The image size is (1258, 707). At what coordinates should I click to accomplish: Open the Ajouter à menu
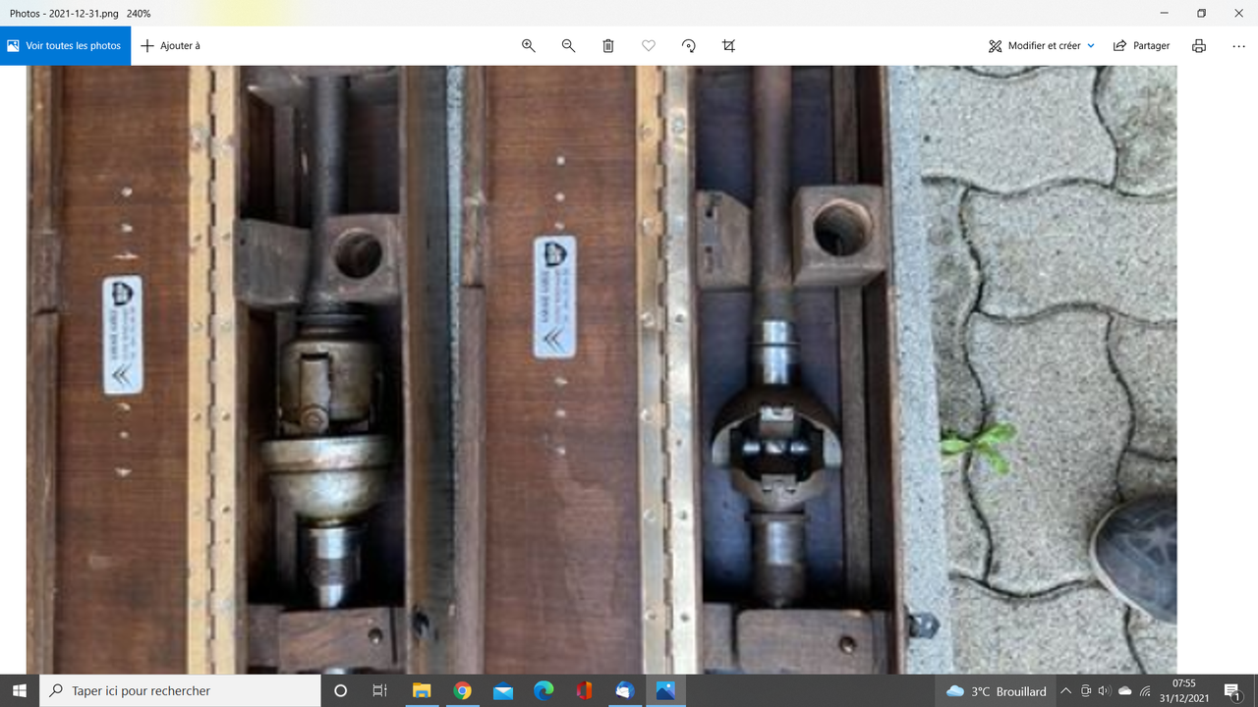(x=170, y=46)
